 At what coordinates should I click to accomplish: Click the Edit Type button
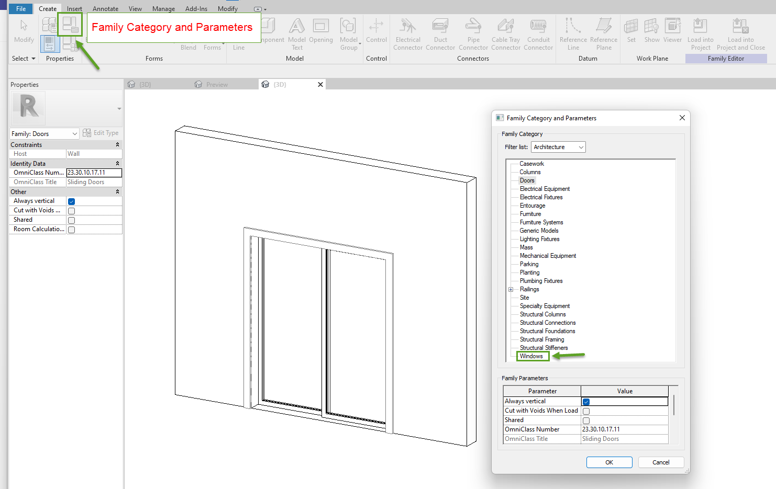pos(101,133)
